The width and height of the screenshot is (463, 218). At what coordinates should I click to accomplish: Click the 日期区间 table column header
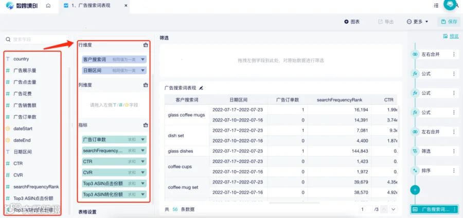tap(238, 100)
